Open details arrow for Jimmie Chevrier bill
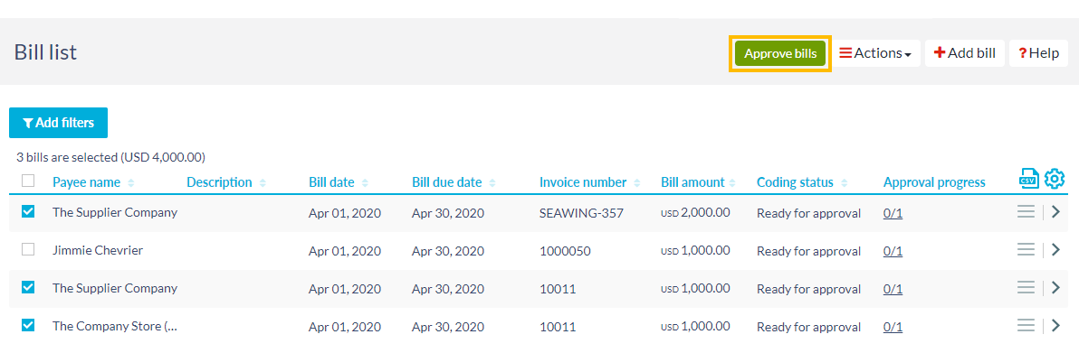The image size is (1079, 353). pyautogui.click(x=1055, y=250)
